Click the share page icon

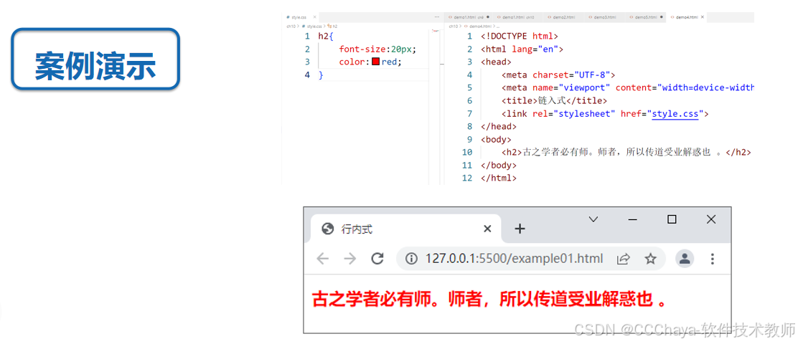click(x=624, y=259)
